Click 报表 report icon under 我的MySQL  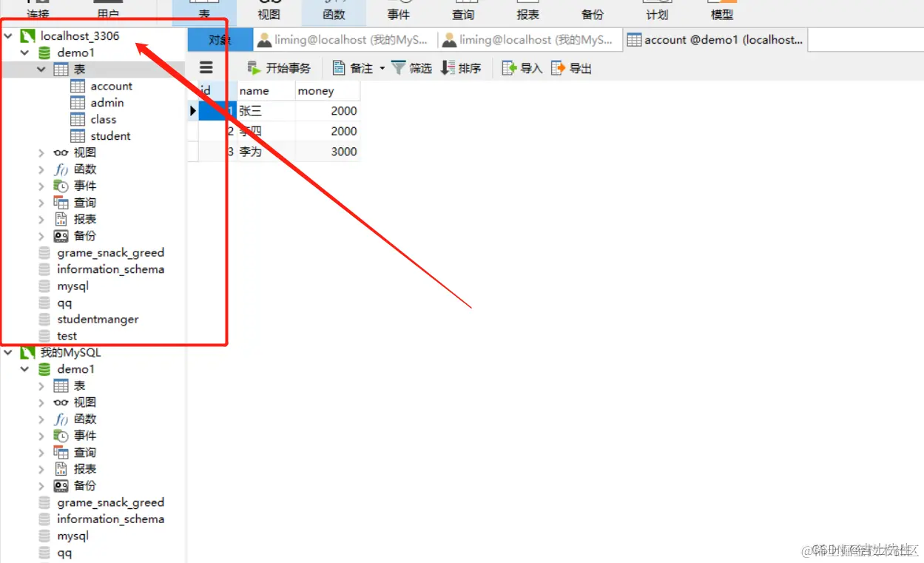pyautogui.click(x=61, y=469)
